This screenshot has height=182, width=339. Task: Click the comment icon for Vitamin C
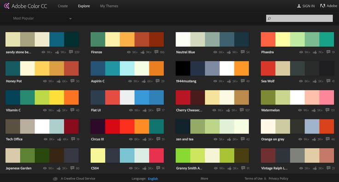click(72, 110)
